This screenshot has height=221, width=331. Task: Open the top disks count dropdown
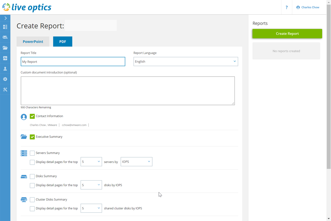91,185
